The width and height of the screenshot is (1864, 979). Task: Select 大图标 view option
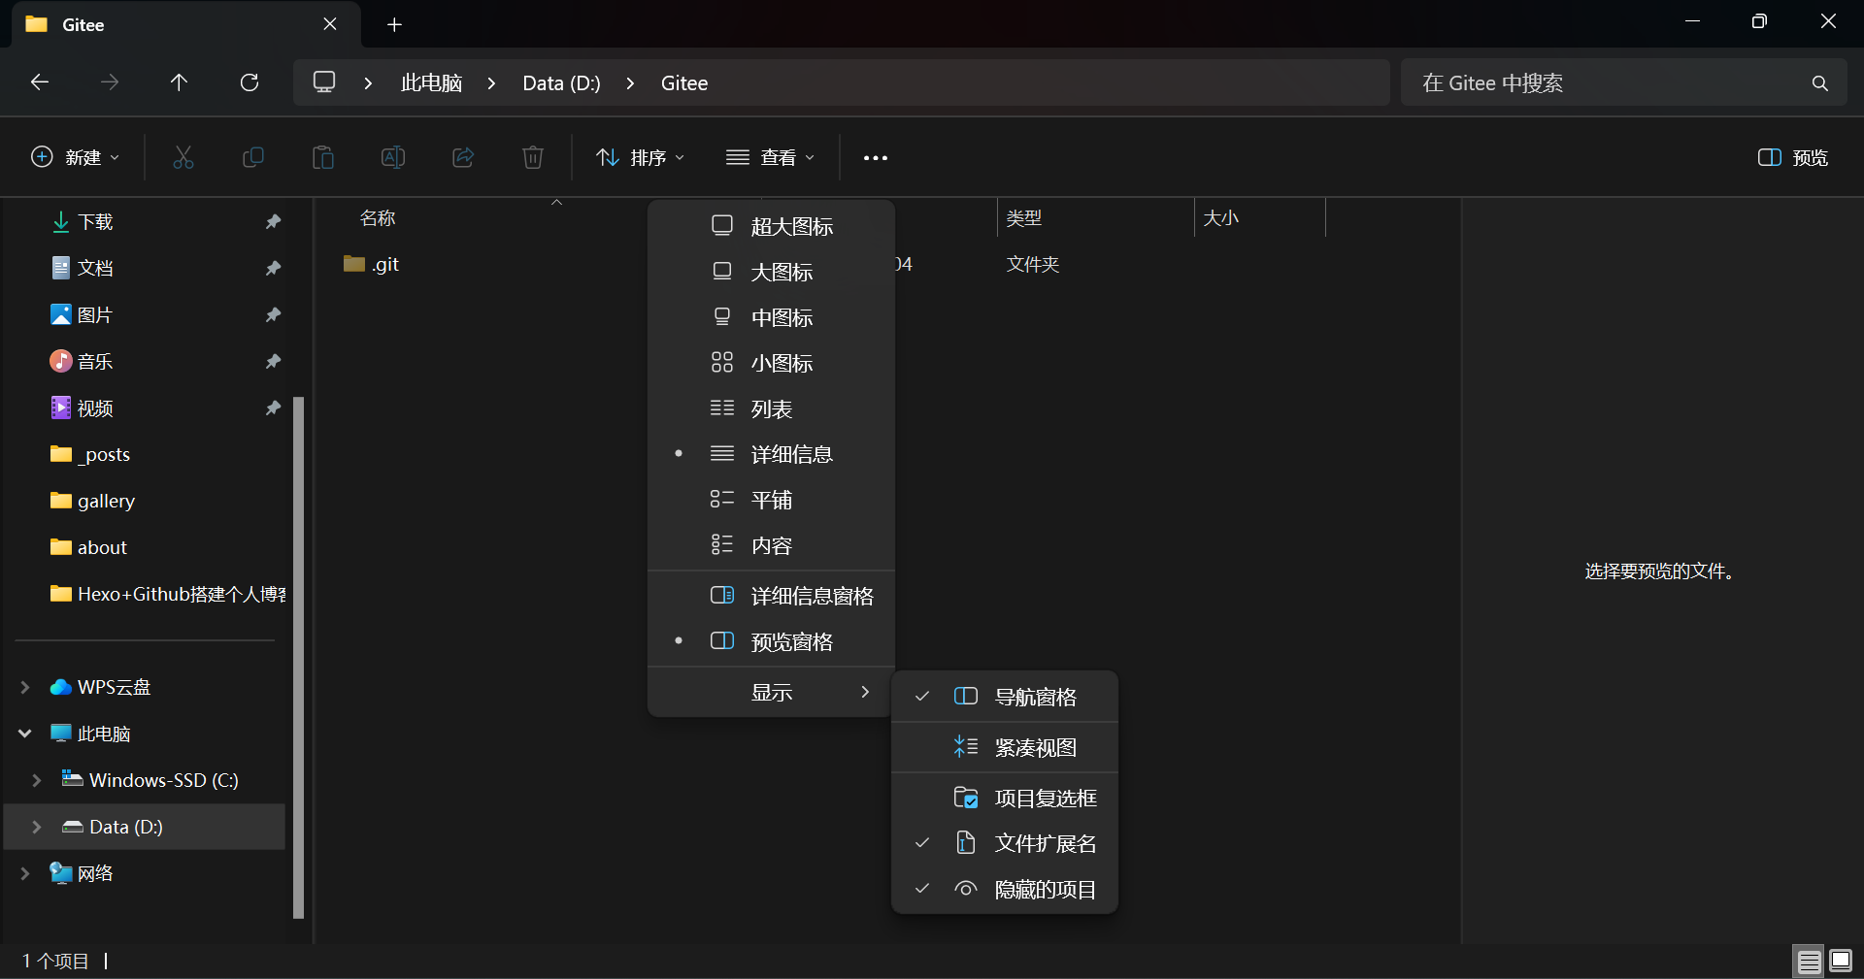pyautogui.click(x=771, y=272)
